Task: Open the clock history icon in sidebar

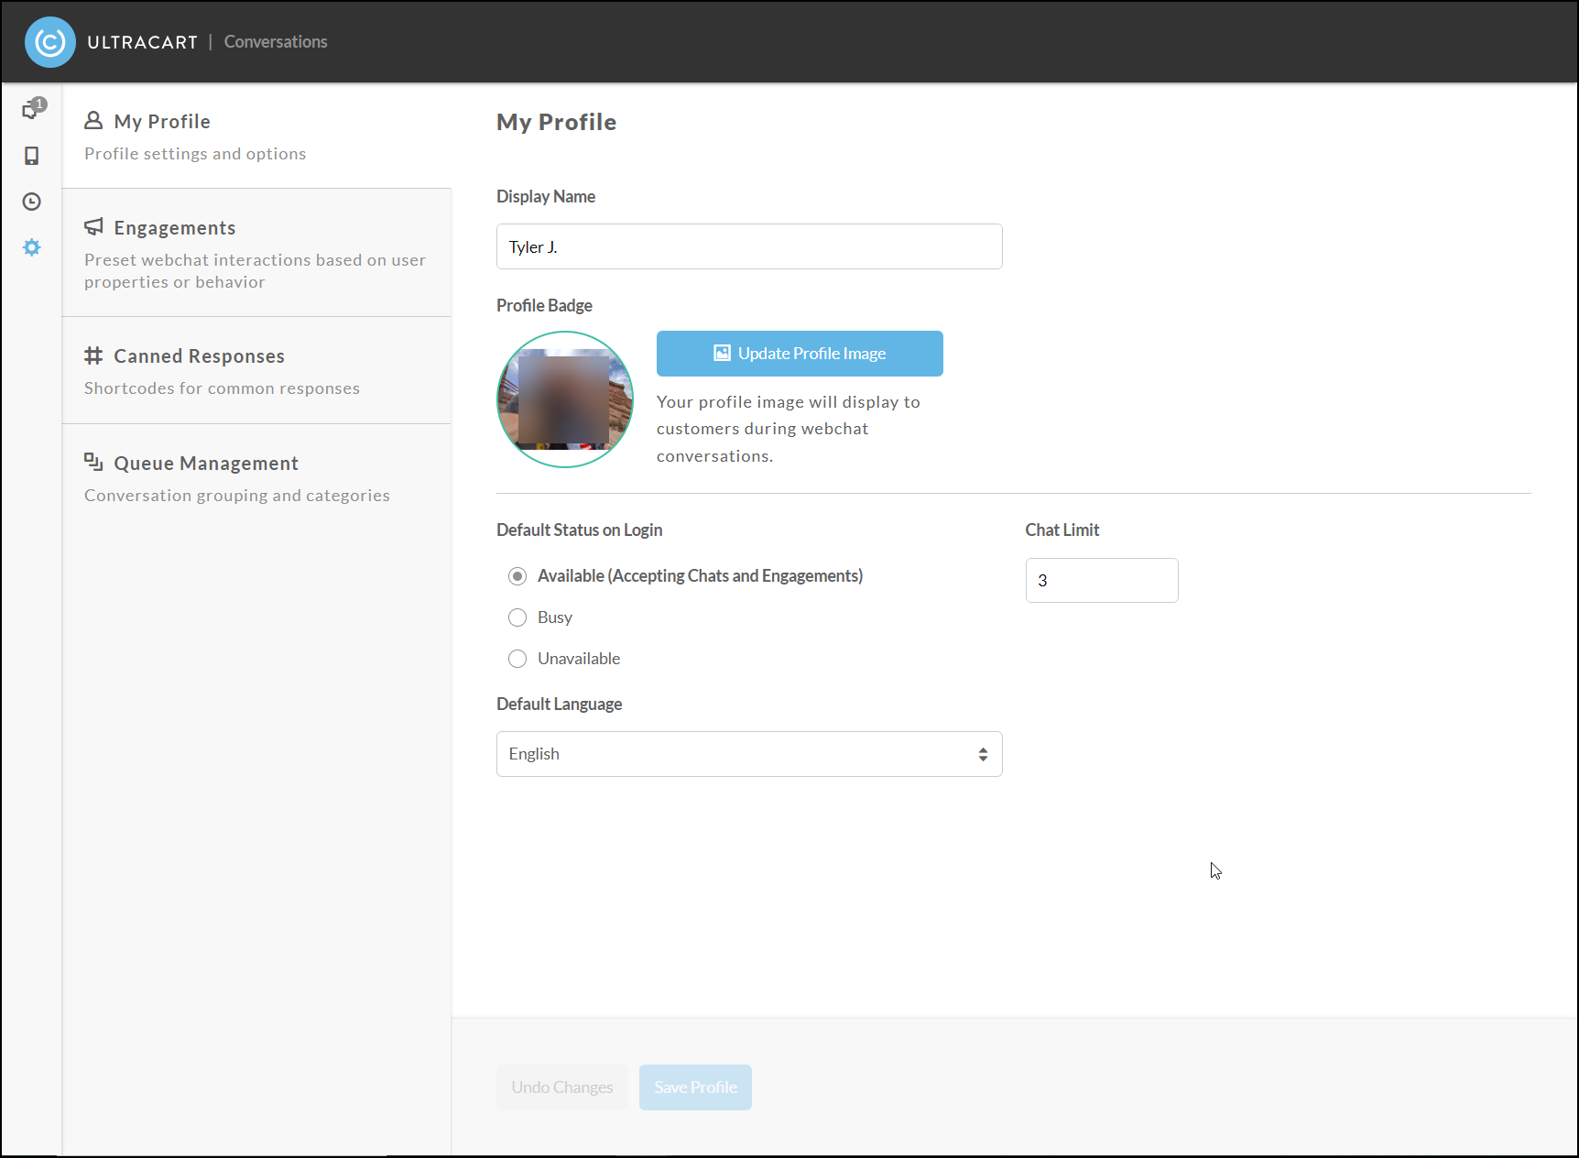Action: coord(31,202)
